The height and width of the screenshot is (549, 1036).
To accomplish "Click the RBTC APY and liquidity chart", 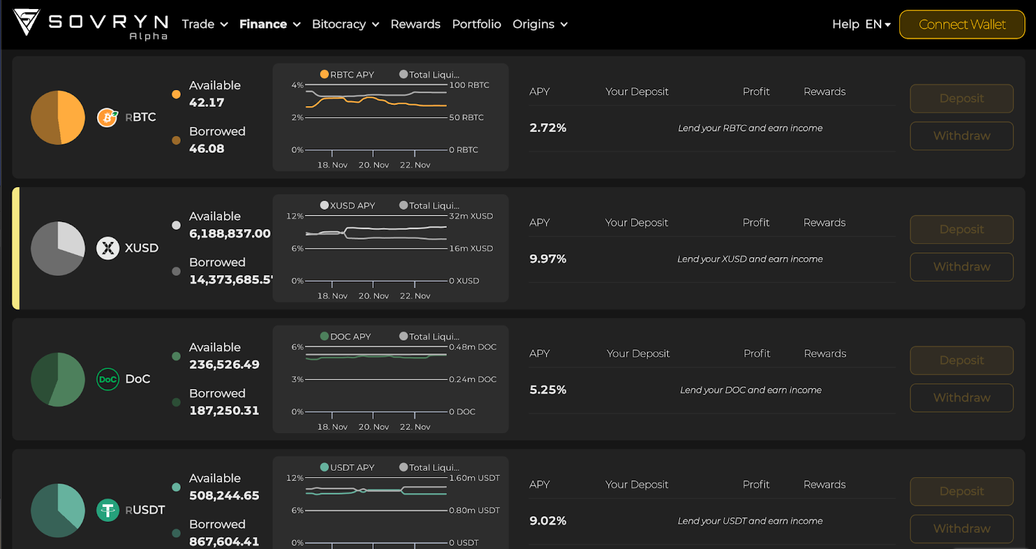I will (x=390, y=117).
